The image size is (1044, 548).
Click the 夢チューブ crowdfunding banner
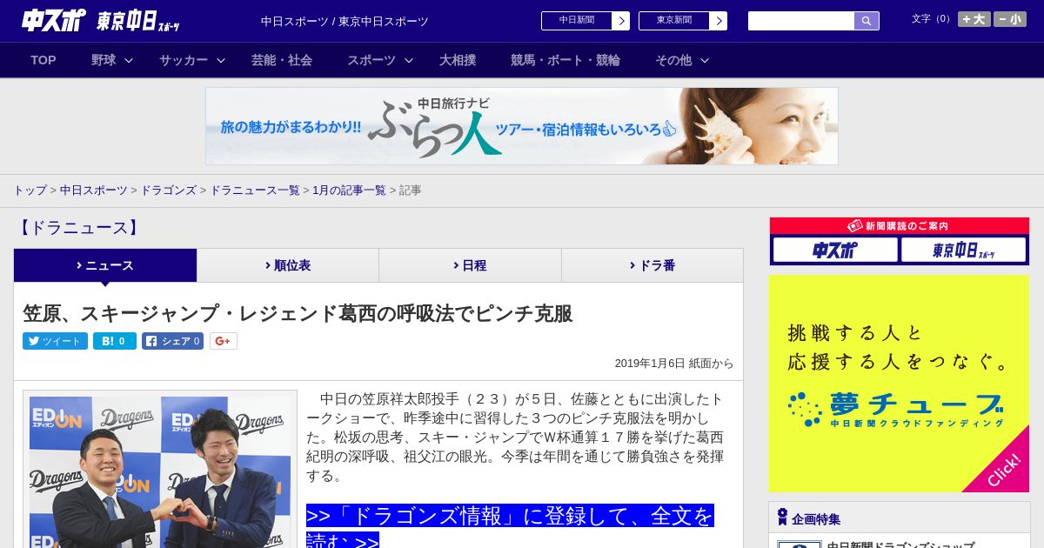(899, 384)
